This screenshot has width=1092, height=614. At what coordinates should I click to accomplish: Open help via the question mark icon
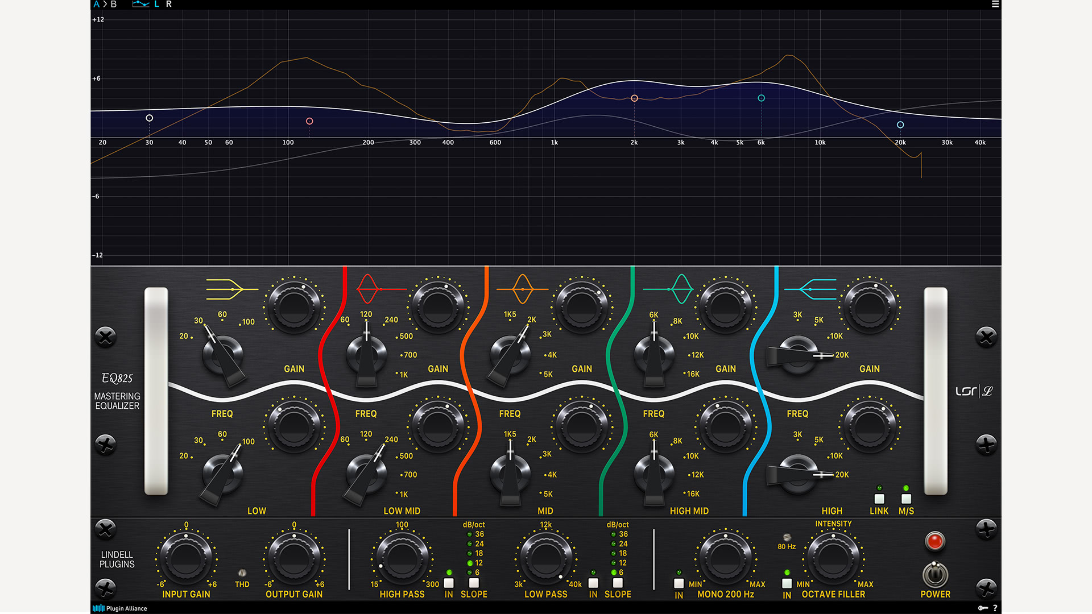click(x=995, y=608)
